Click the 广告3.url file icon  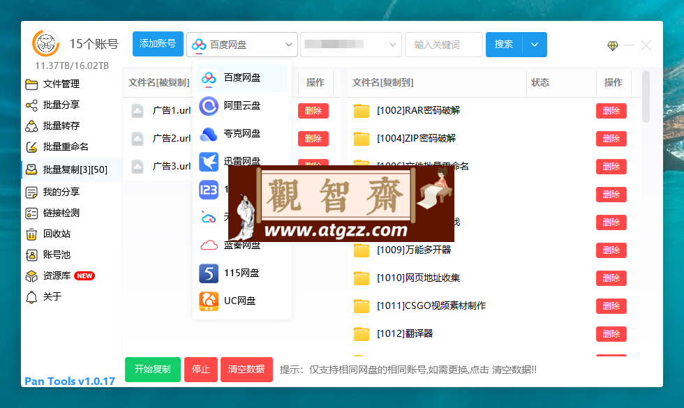[137, 167]
